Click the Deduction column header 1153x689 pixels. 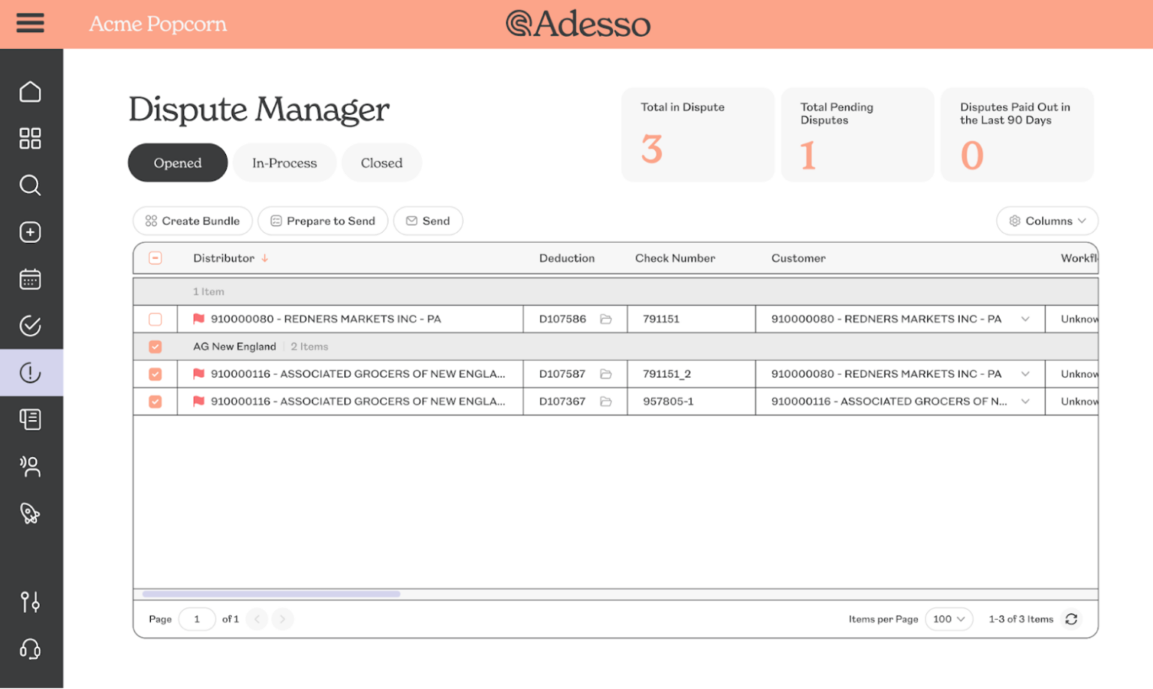[567, 258]
